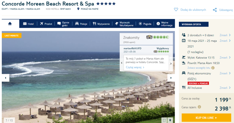The image size is (234, 123).
Task: Click the share icon beside Udostępnij
Action: 215,10
